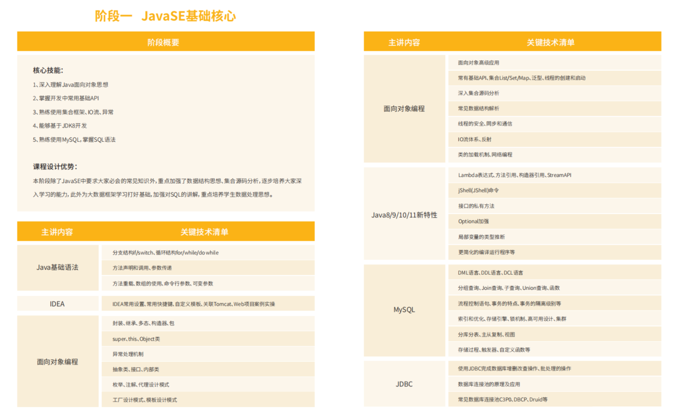Select the 阶段概要 header bar
Screen dimensions: 680x419
pyautogui.click(x=166, y=42)
